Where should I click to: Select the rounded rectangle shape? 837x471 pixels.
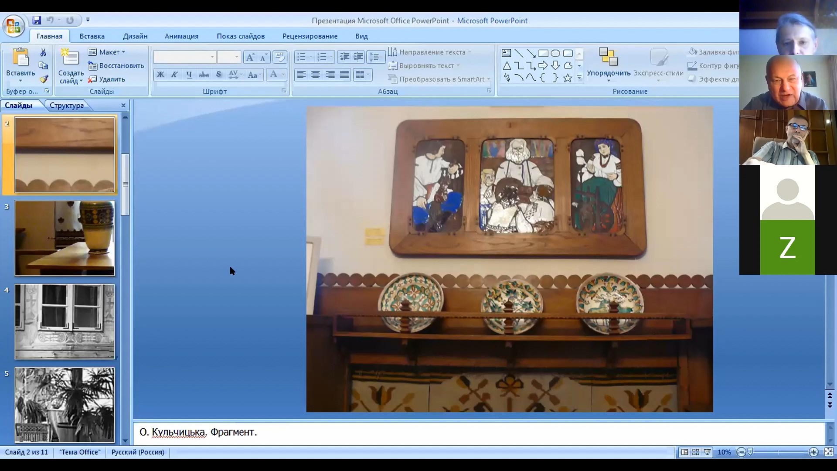(568, 53)
